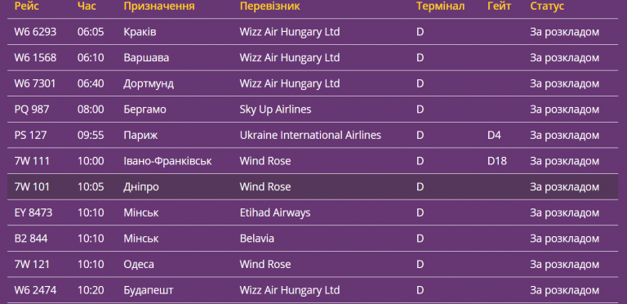Click the Etihad Airways carrier name
This screenshot has height=304, width=627.
click(x=275, y=212)
